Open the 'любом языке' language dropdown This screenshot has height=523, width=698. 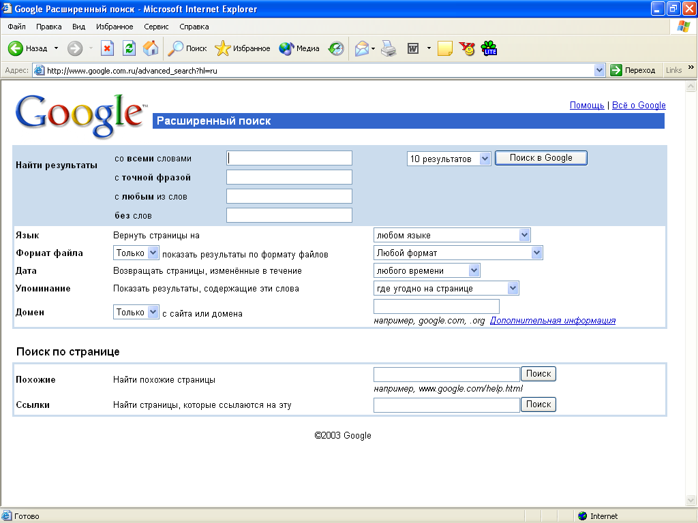[452, 235]
